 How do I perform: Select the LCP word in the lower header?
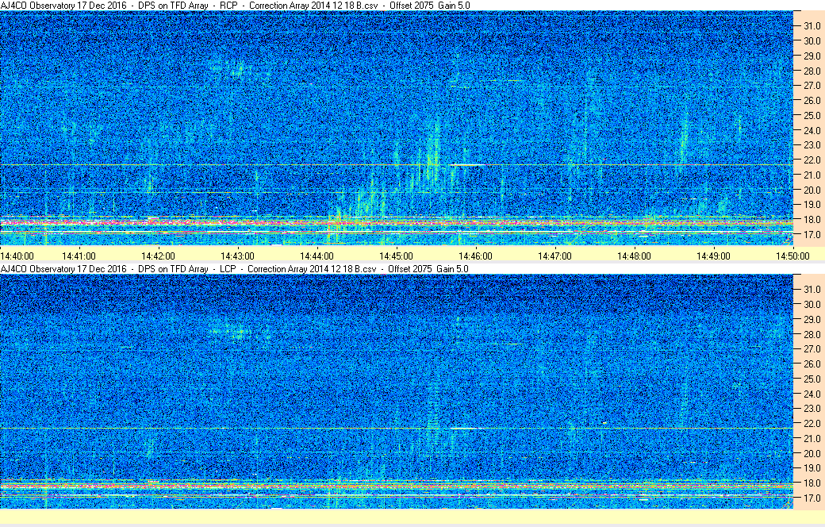tap(228, 269)
